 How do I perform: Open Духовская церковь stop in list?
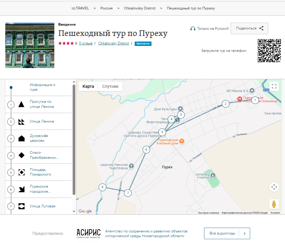pyautogui.click(x=39, y=138)
